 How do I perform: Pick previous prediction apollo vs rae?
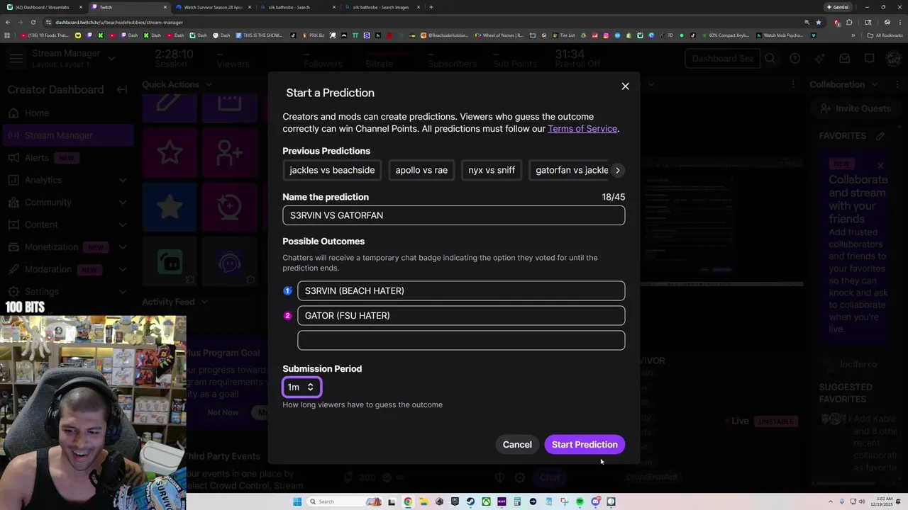click(421, 170)
